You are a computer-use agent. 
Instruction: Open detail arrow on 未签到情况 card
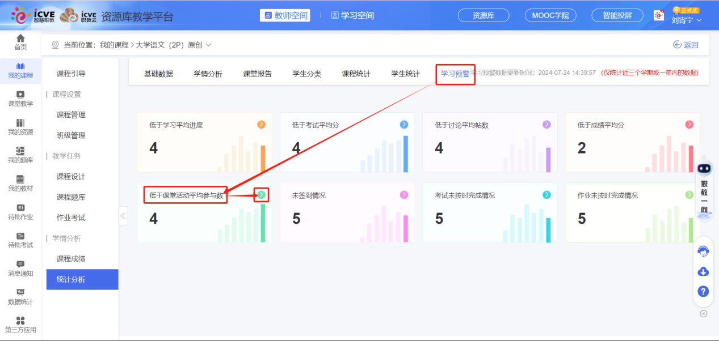pyautogui.click(x=404, y=194)
